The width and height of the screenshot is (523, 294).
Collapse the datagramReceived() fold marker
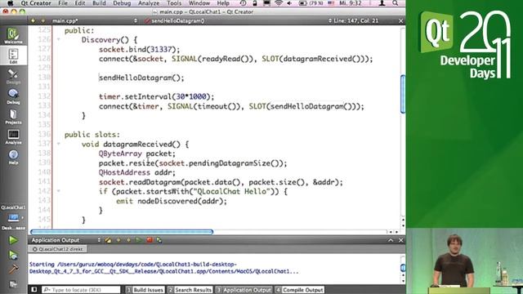click(x=58, y=144)
